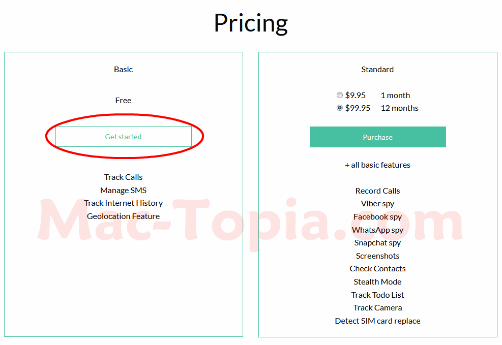Click the Manage SMS feature text
The image size is (502, 345).
123,190
